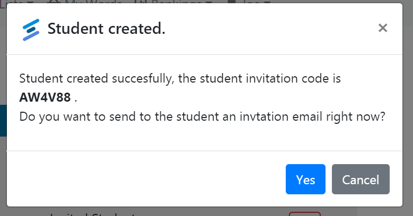Open the Lists dropdown behind the dialog

tap(17, 2)
